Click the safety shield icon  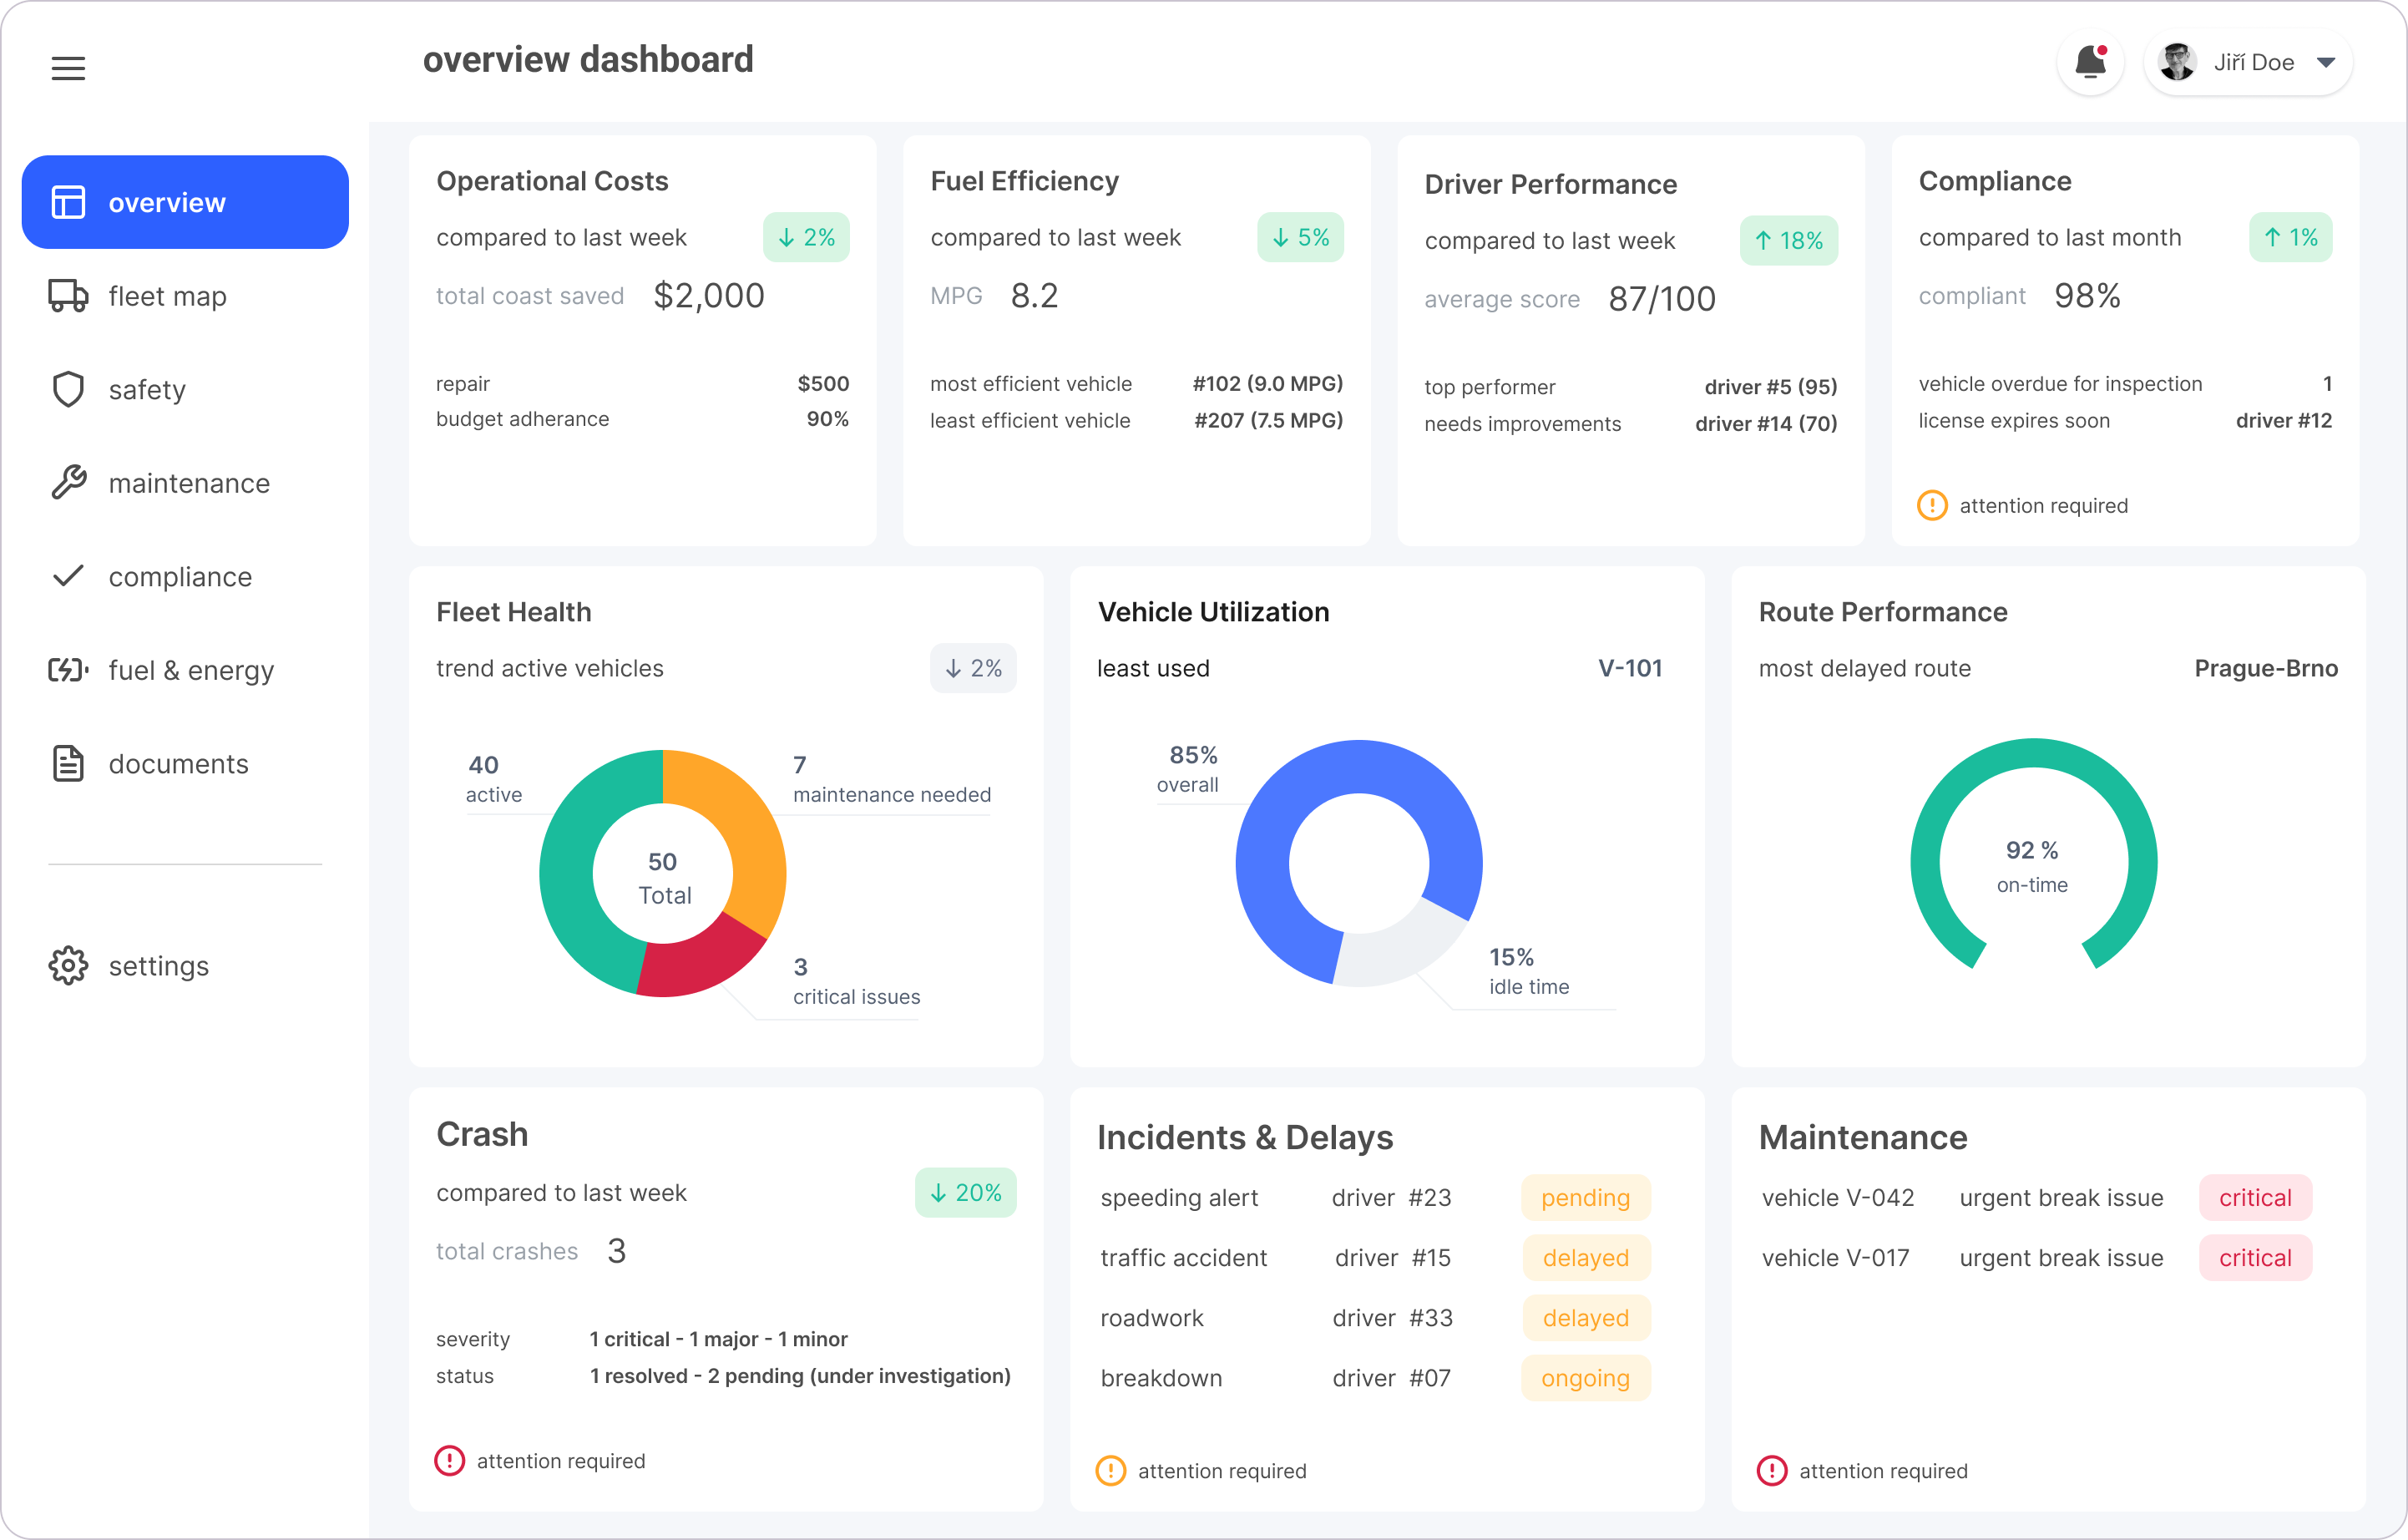[x=68, y=390]
